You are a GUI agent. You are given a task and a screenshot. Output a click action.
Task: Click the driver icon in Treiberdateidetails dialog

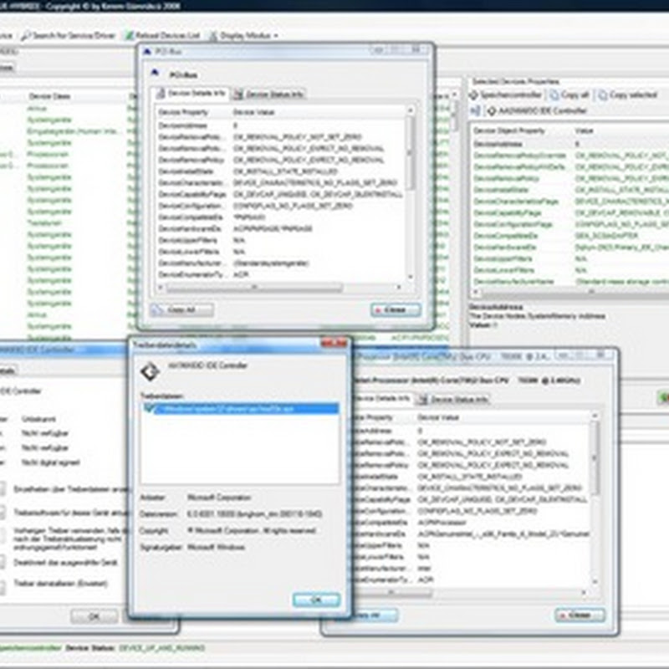click(150, 370)
